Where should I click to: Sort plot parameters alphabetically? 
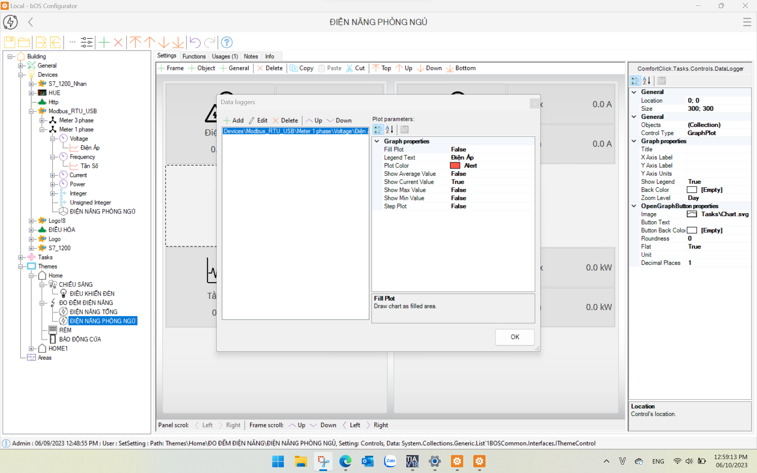389,129
